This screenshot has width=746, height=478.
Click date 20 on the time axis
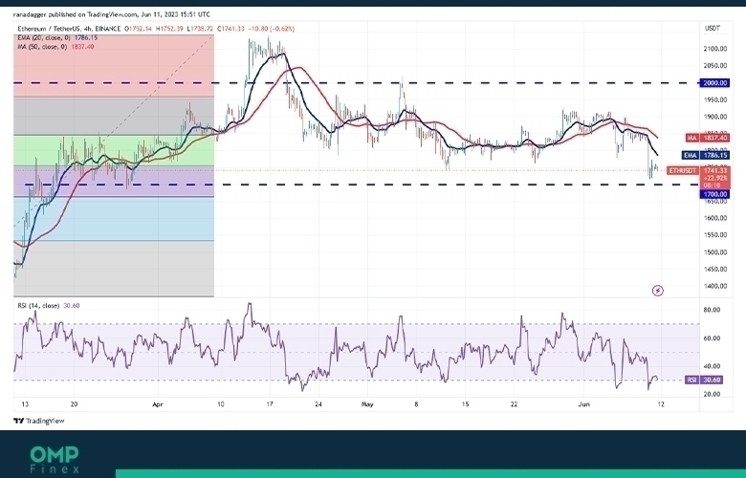(74, 404)
